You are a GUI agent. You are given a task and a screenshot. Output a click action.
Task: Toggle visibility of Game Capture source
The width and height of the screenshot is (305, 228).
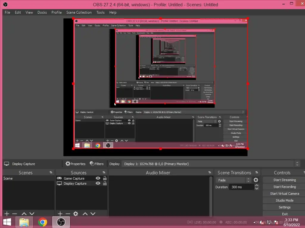(98, 178)
